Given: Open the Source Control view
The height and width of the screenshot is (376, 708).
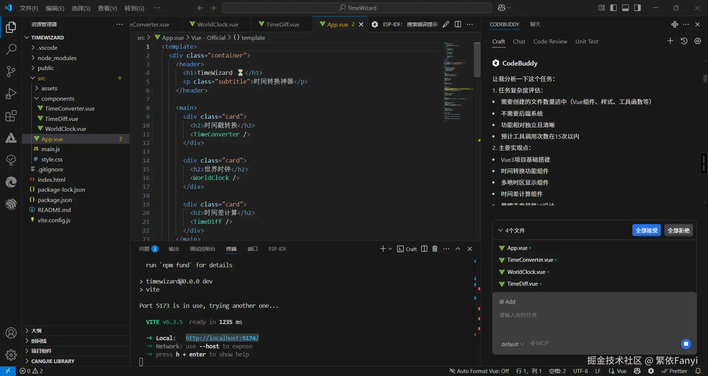Looking at the screenshot, I should pyautogui.click(x=11, y=71).
